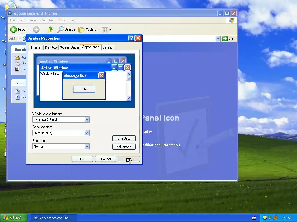Image resolution: width=297 pixels, height=222 pixels.
Task: Click the Back arrow icon in toolbar
Action: (13, 29)
